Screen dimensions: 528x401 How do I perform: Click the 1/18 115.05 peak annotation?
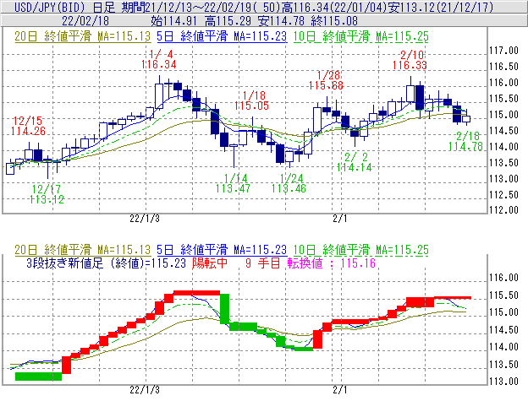click(x=252, y=100)
